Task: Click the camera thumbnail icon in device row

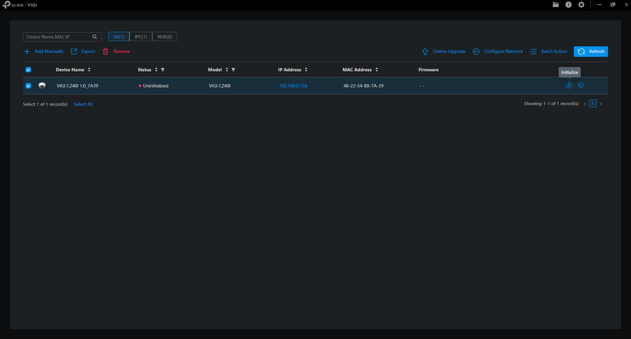Action: click(x=42, y=86)
